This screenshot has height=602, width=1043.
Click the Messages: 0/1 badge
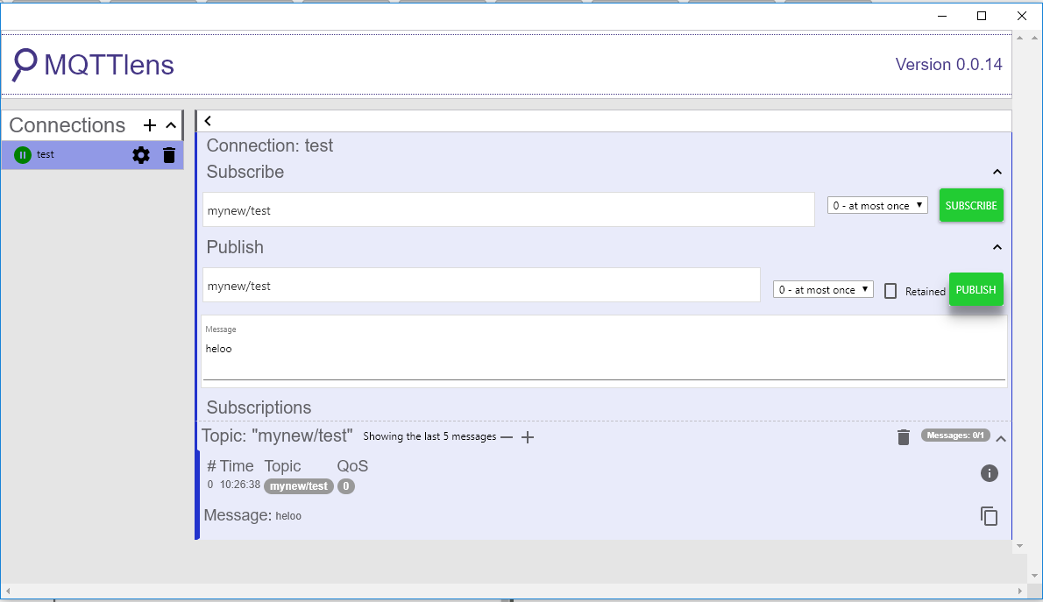[955, 435]
